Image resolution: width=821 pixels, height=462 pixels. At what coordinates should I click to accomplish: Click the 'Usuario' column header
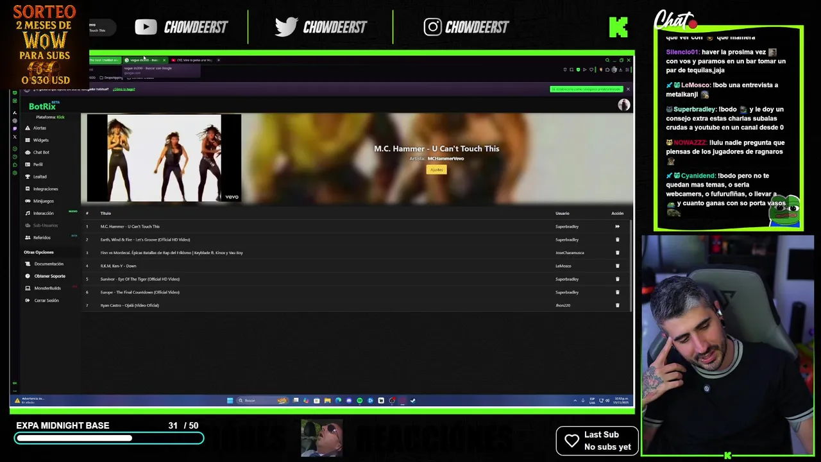click(562, 213)
